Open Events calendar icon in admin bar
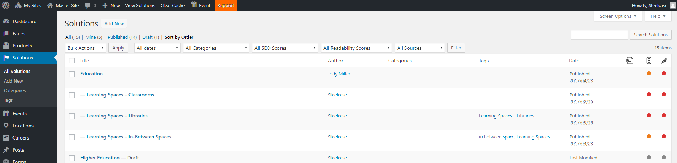 coord(193,5)
